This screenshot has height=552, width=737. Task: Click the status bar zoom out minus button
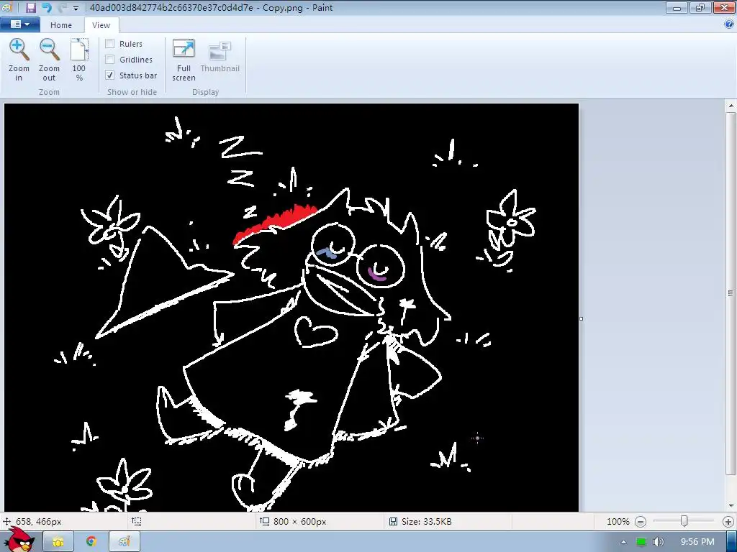pos(640,522)
